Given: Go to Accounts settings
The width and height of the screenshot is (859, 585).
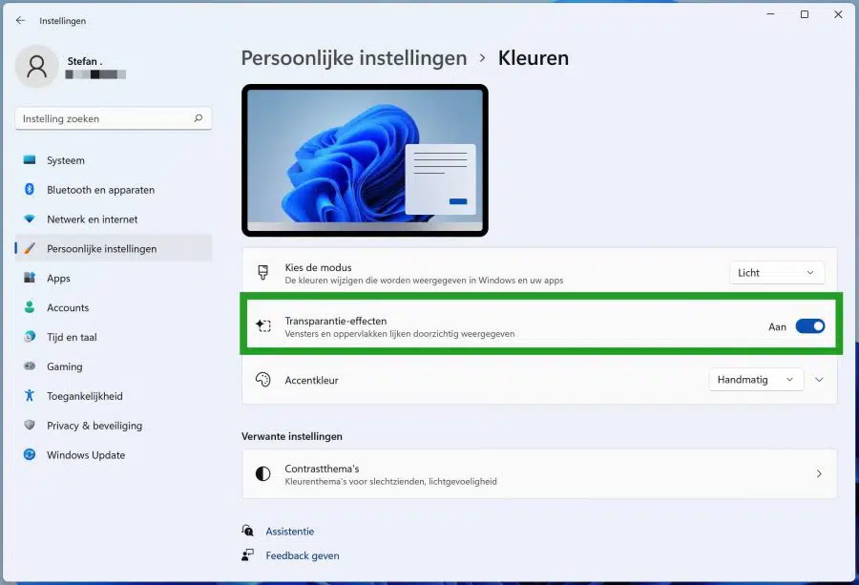Looking at the screenshot, I should (x=114, y=307).
